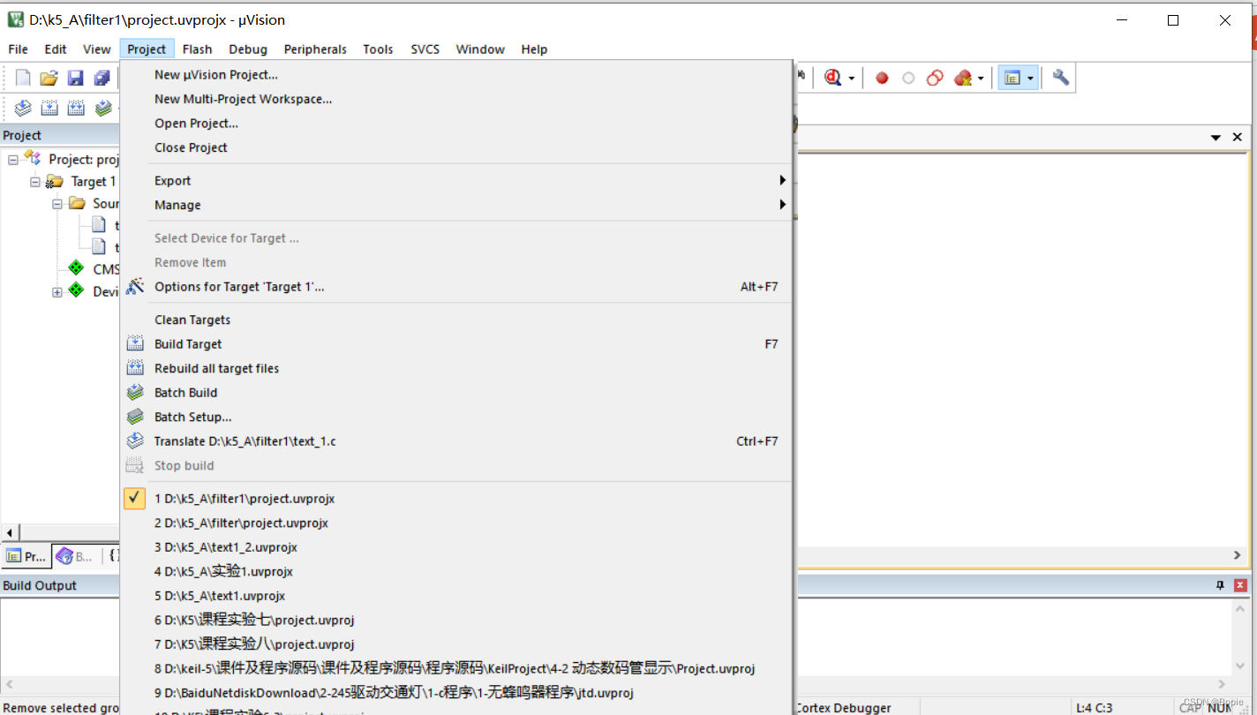This screenshot has width=1257, height=715.
Task: Open the Flash menu
Action: pos(197,49)
